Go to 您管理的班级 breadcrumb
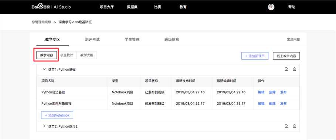Screen dimensions: 336x140 tap(41, 22)
